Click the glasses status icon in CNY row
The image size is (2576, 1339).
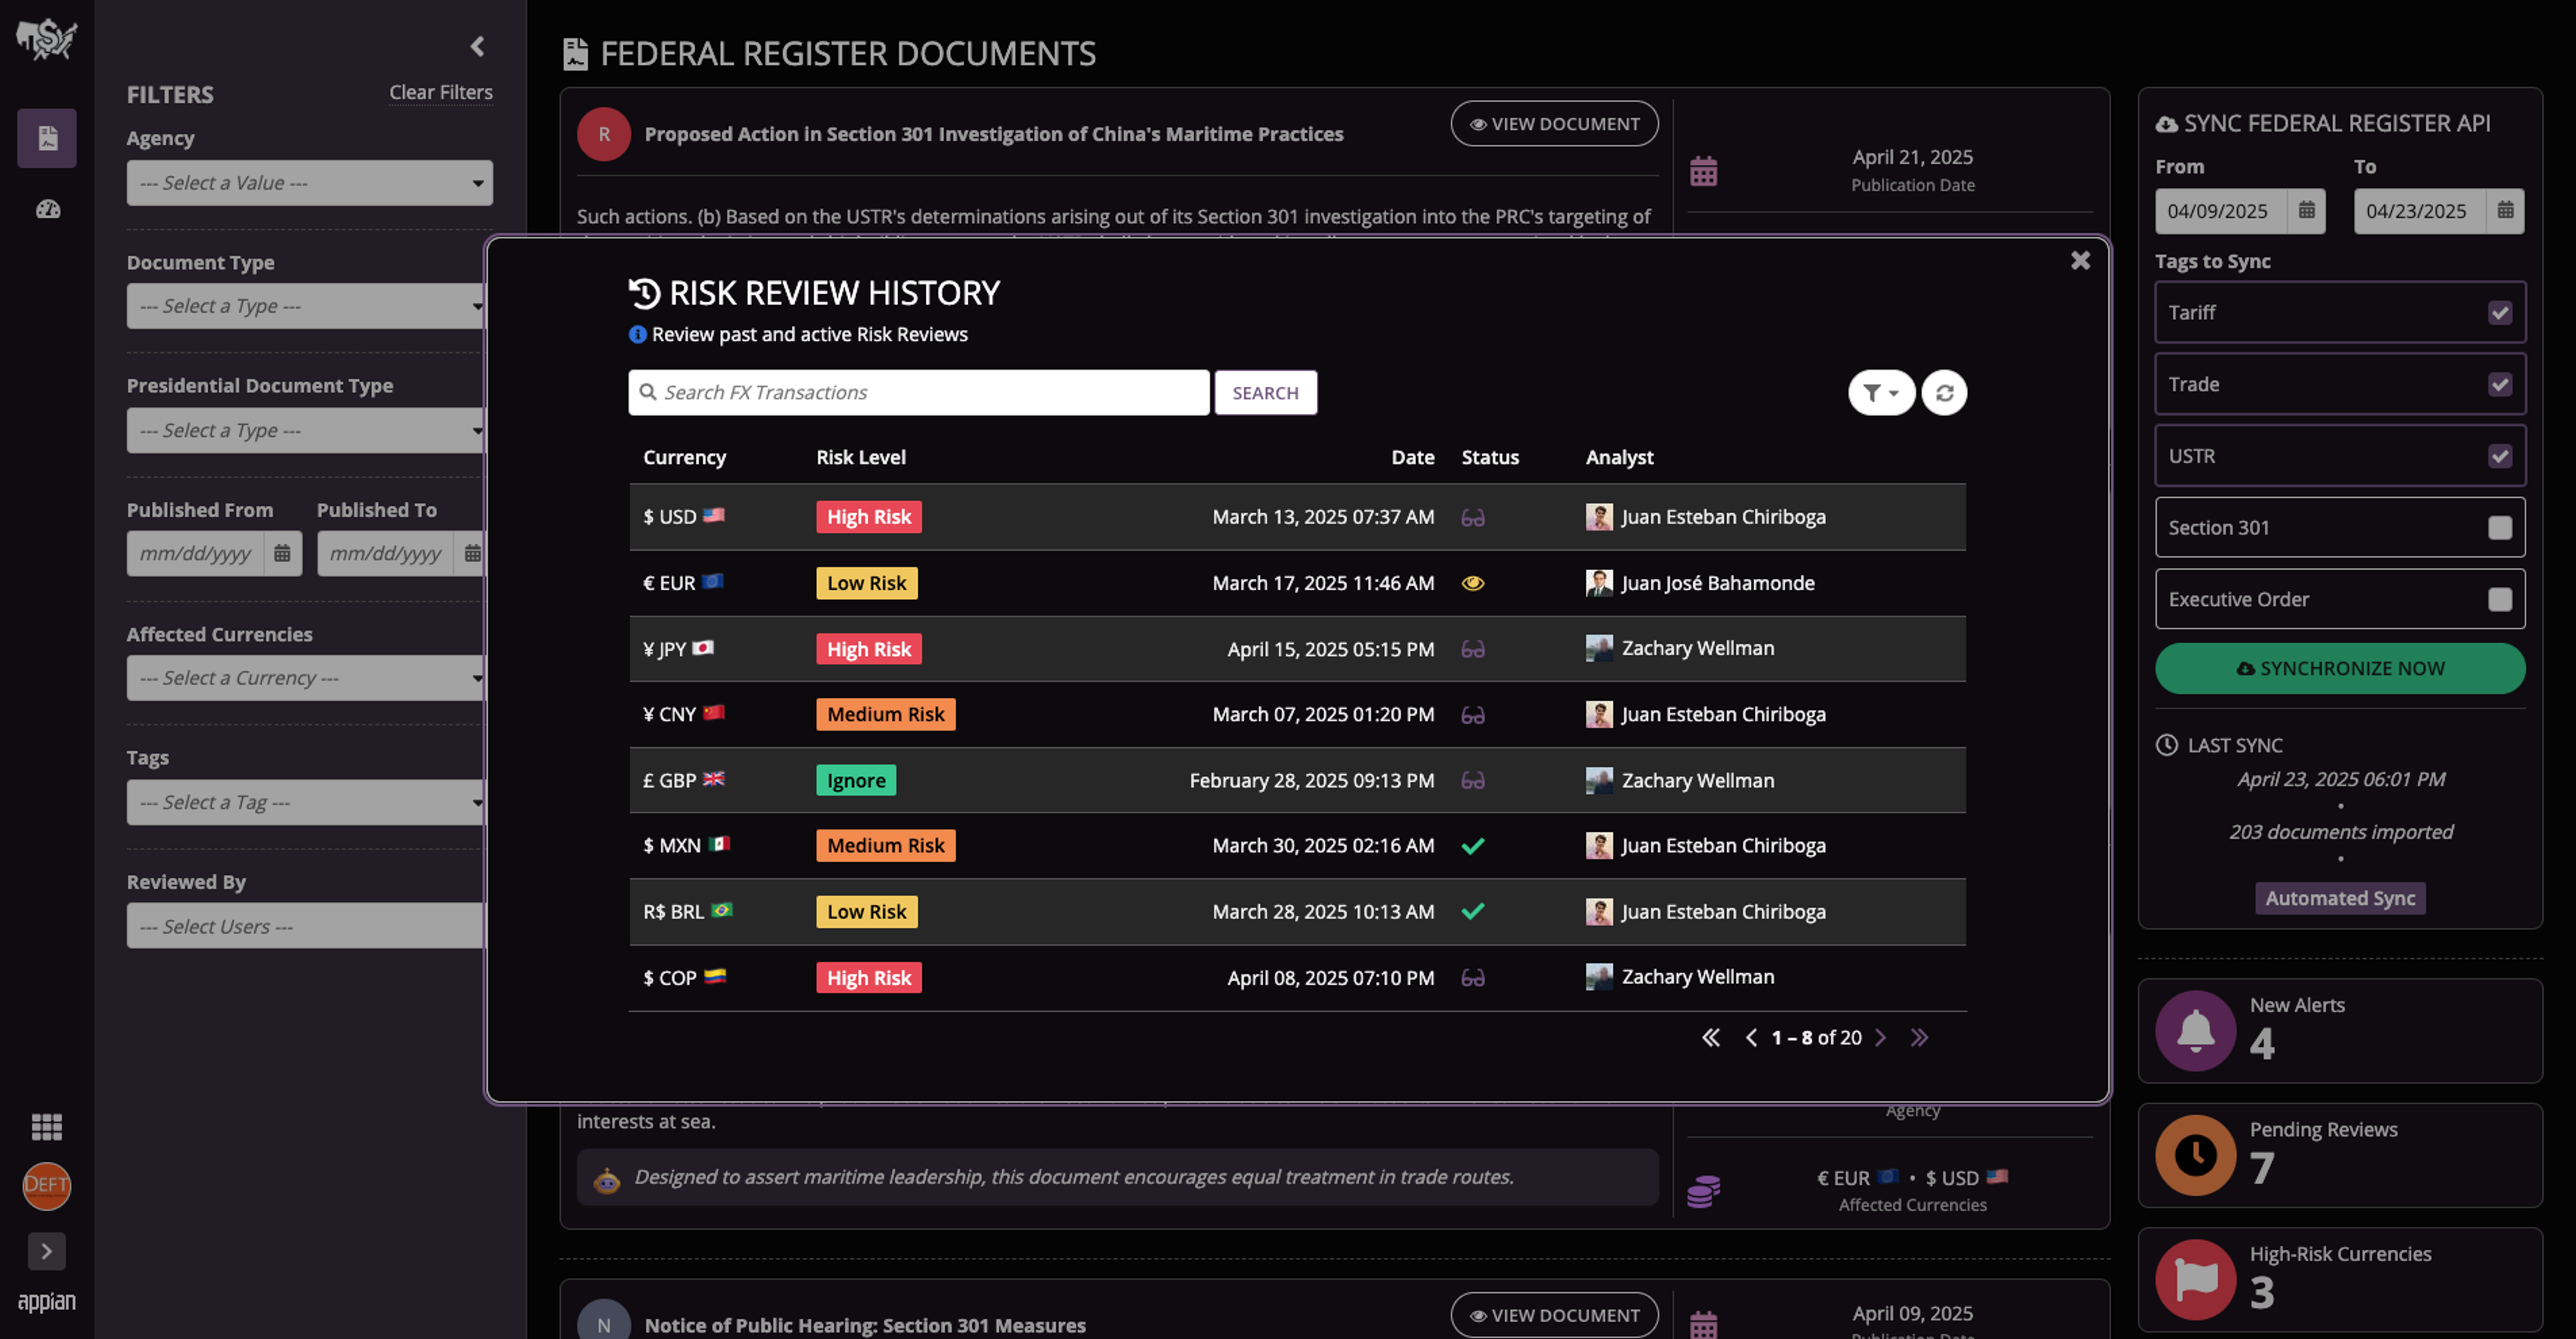[1472, 714]
